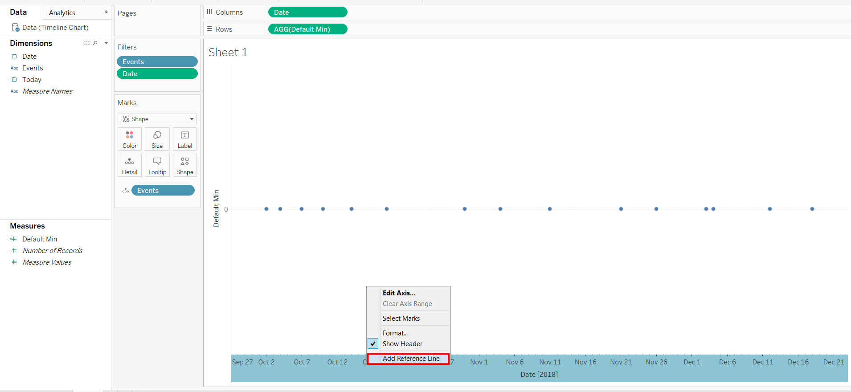Select the Number of Records measure
Viewport: 851px width, 392px height.
(53, 251)
